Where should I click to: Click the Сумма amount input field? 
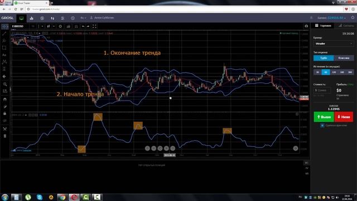(322, 90)
